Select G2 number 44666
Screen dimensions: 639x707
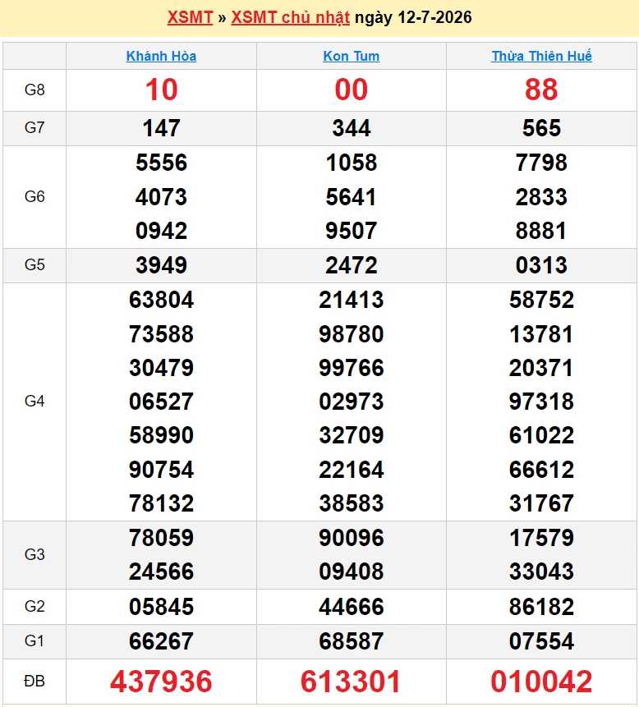[352, 607]
